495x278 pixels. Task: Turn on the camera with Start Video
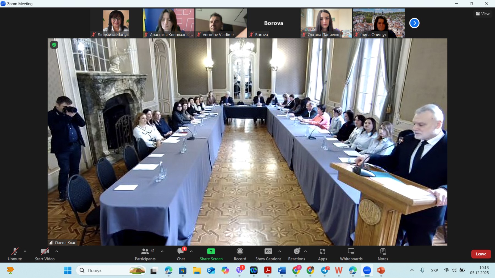click(45, 254)
